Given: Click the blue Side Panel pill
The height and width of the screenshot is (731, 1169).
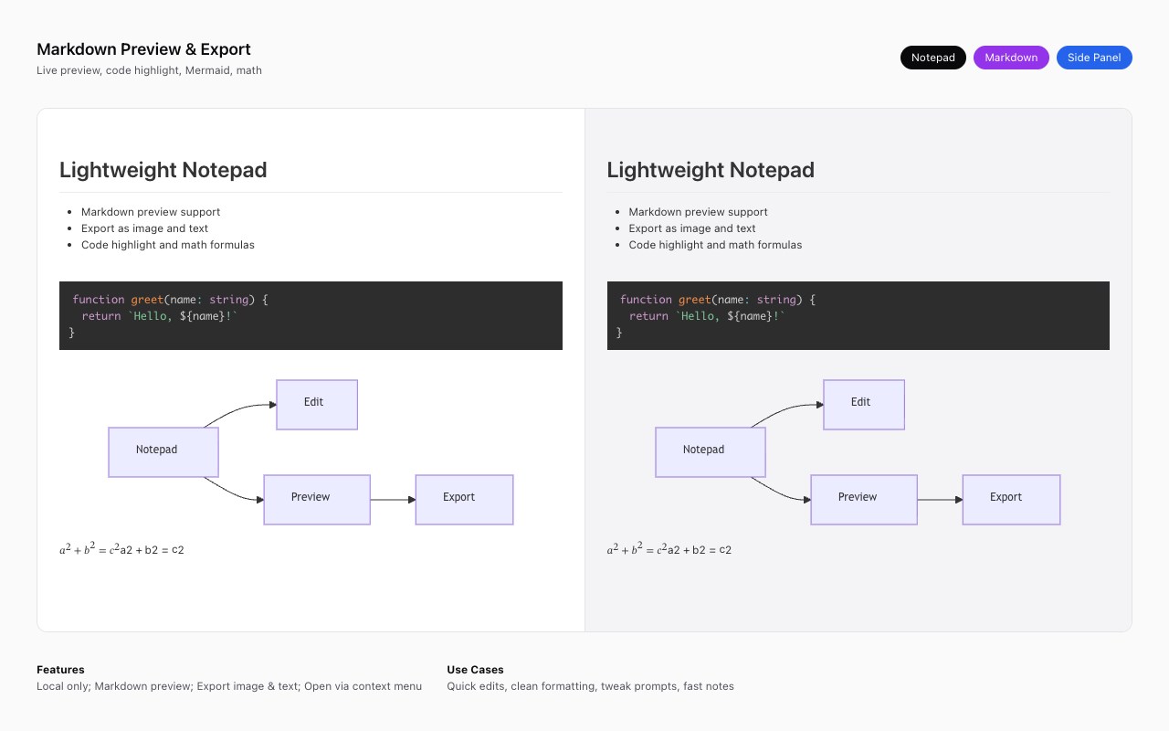Looking at the screenshot, I should pos(1094,58).
